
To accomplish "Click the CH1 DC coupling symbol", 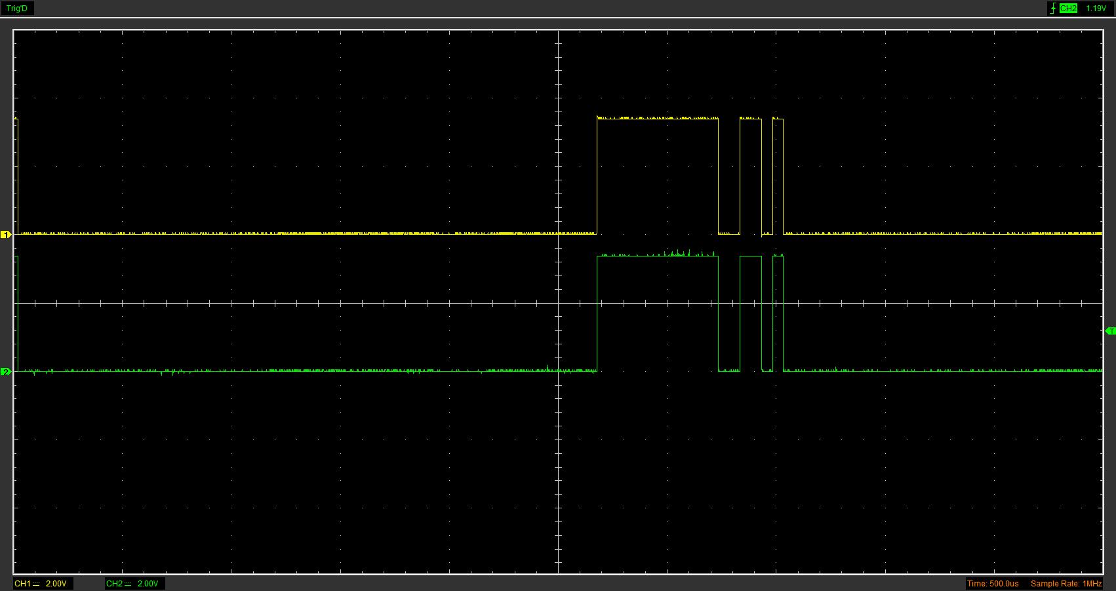I will coord(36,584).
